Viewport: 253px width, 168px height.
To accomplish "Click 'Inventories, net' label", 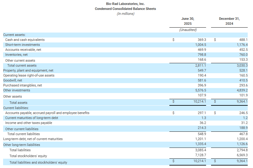I will click(x=16, y=55).
